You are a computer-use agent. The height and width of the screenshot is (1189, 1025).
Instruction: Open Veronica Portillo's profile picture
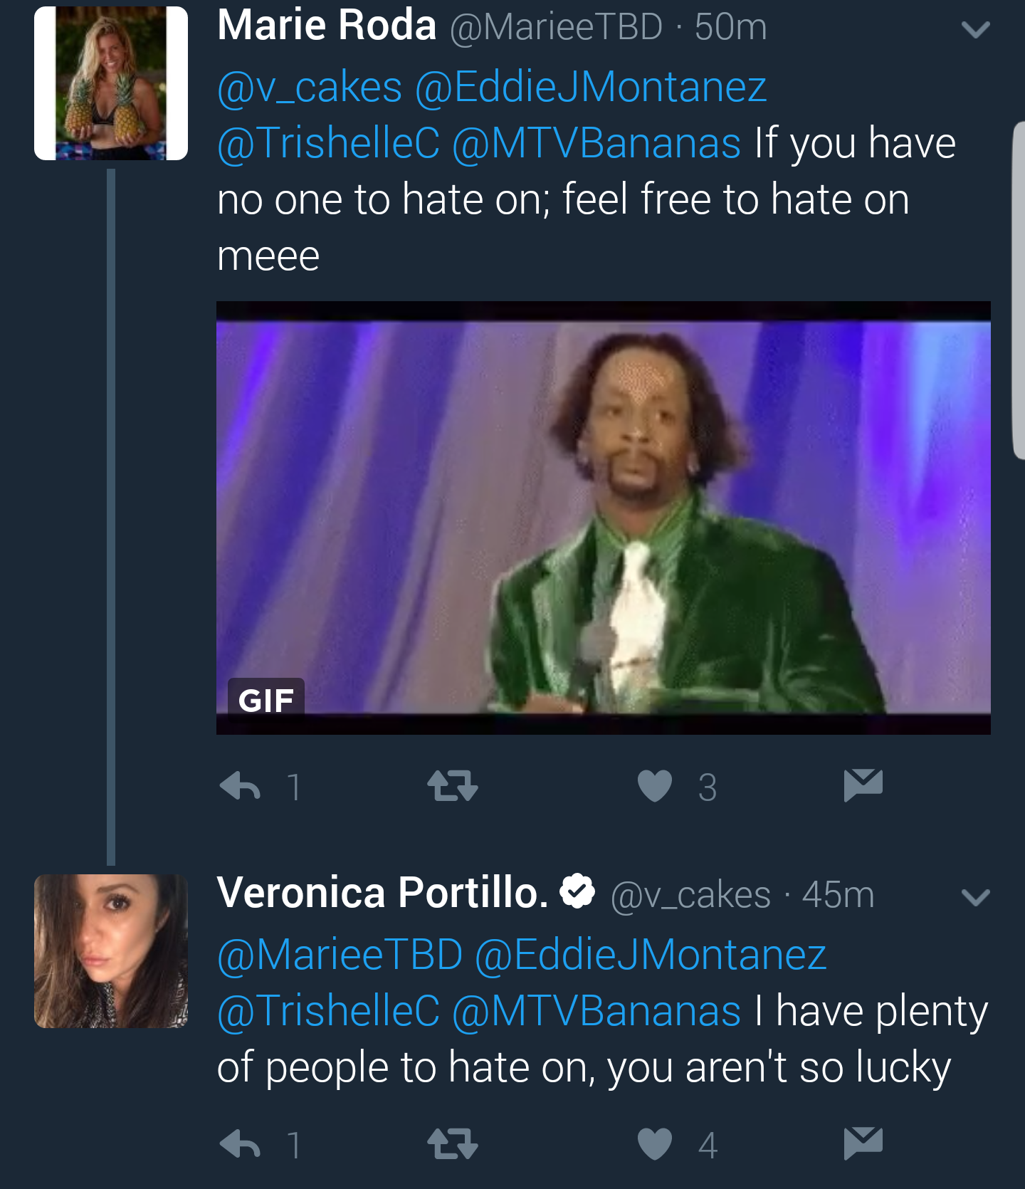pos(111,951)
